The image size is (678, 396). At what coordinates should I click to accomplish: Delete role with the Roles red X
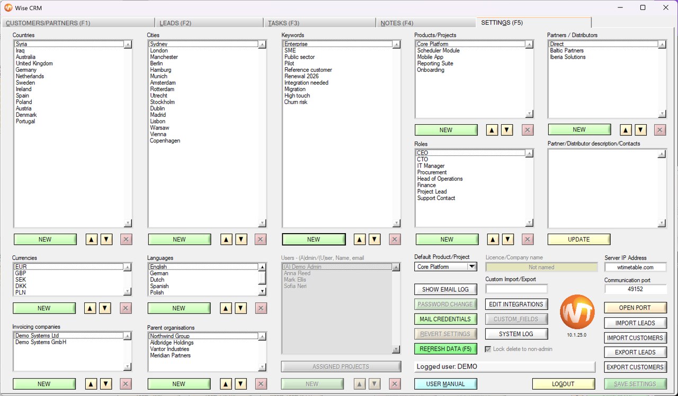(x=528, y=240)
